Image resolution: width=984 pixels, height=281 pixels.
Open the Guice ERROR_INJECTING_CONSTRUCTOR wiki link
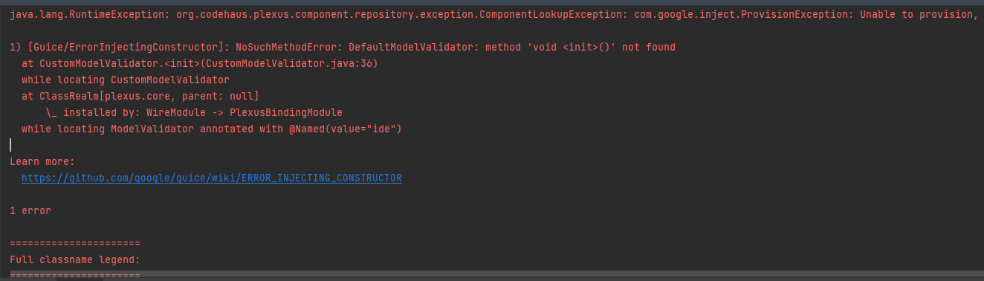point(212,178)
